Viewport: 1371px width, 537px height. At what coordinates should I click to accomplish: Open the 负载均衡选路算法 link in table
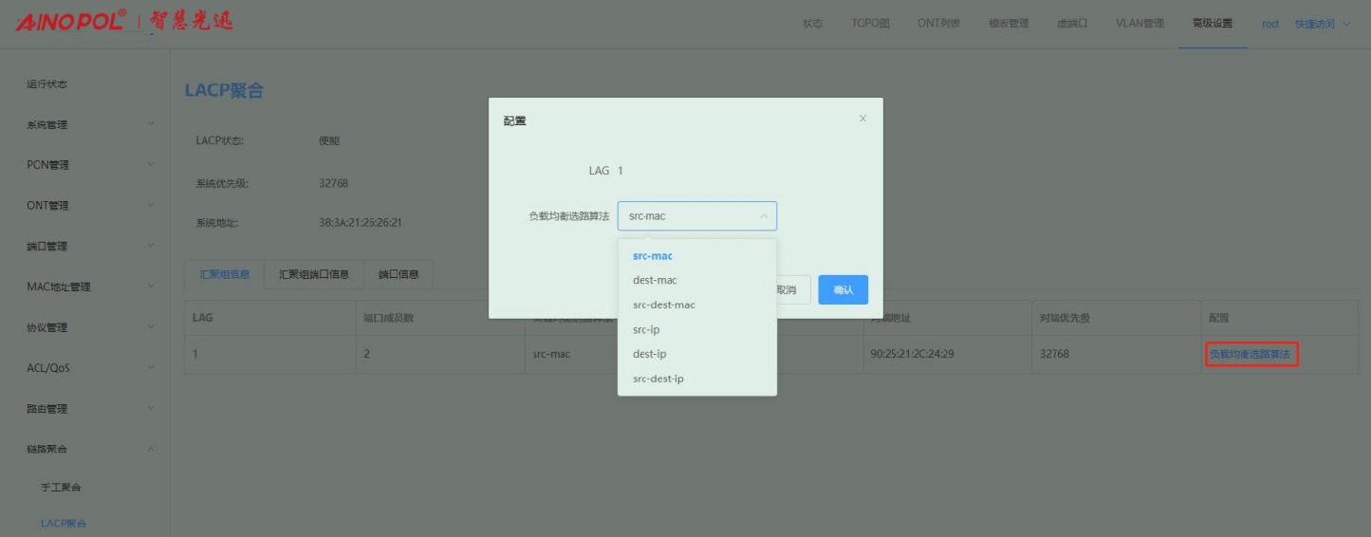point(1250,355)
